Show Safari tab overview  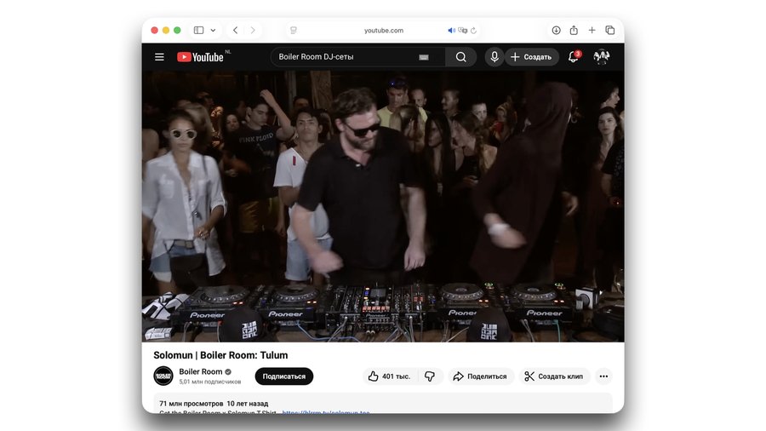pos(609,30)
